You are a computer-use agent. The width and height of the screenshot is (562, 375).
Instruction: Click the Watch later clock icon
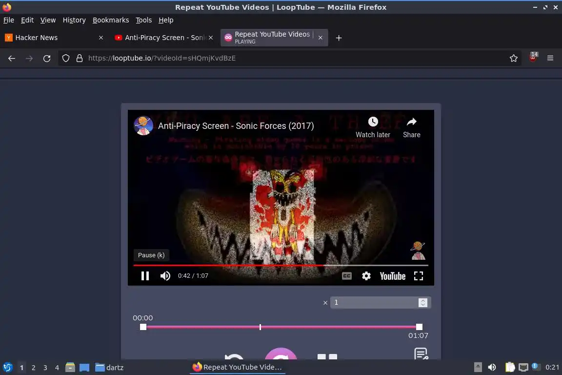(x=373, y=122)
